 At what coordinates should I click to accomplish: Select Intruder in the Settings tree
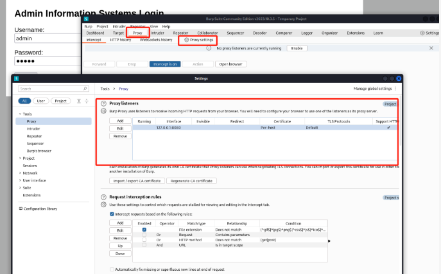pos(33,129)
